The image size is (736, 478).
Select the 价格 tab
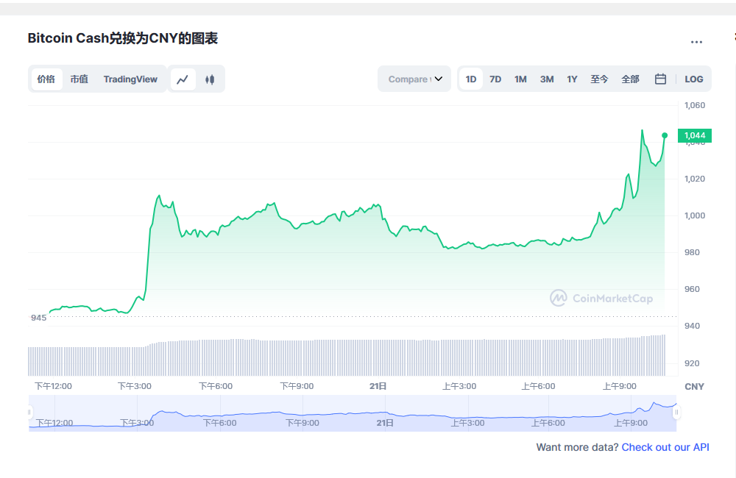tap(46, 79)
